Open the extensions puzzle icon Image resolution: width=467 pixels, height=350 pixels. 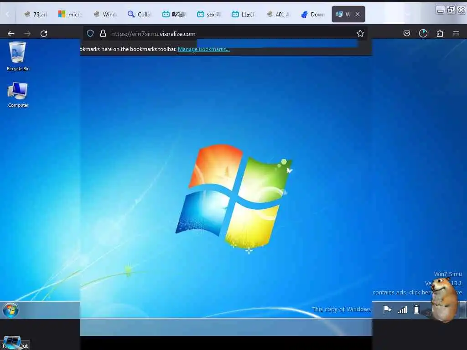tap(440, 33)
